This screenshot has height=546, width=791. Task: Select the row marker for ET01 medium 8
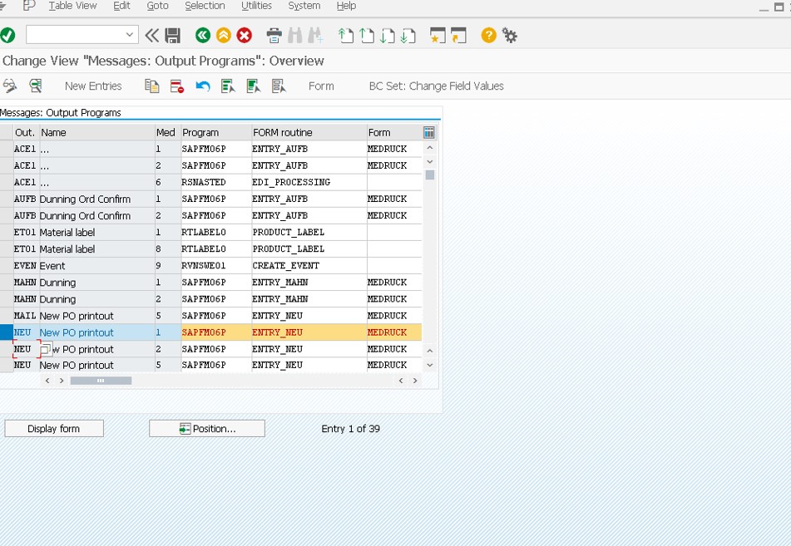7,249
